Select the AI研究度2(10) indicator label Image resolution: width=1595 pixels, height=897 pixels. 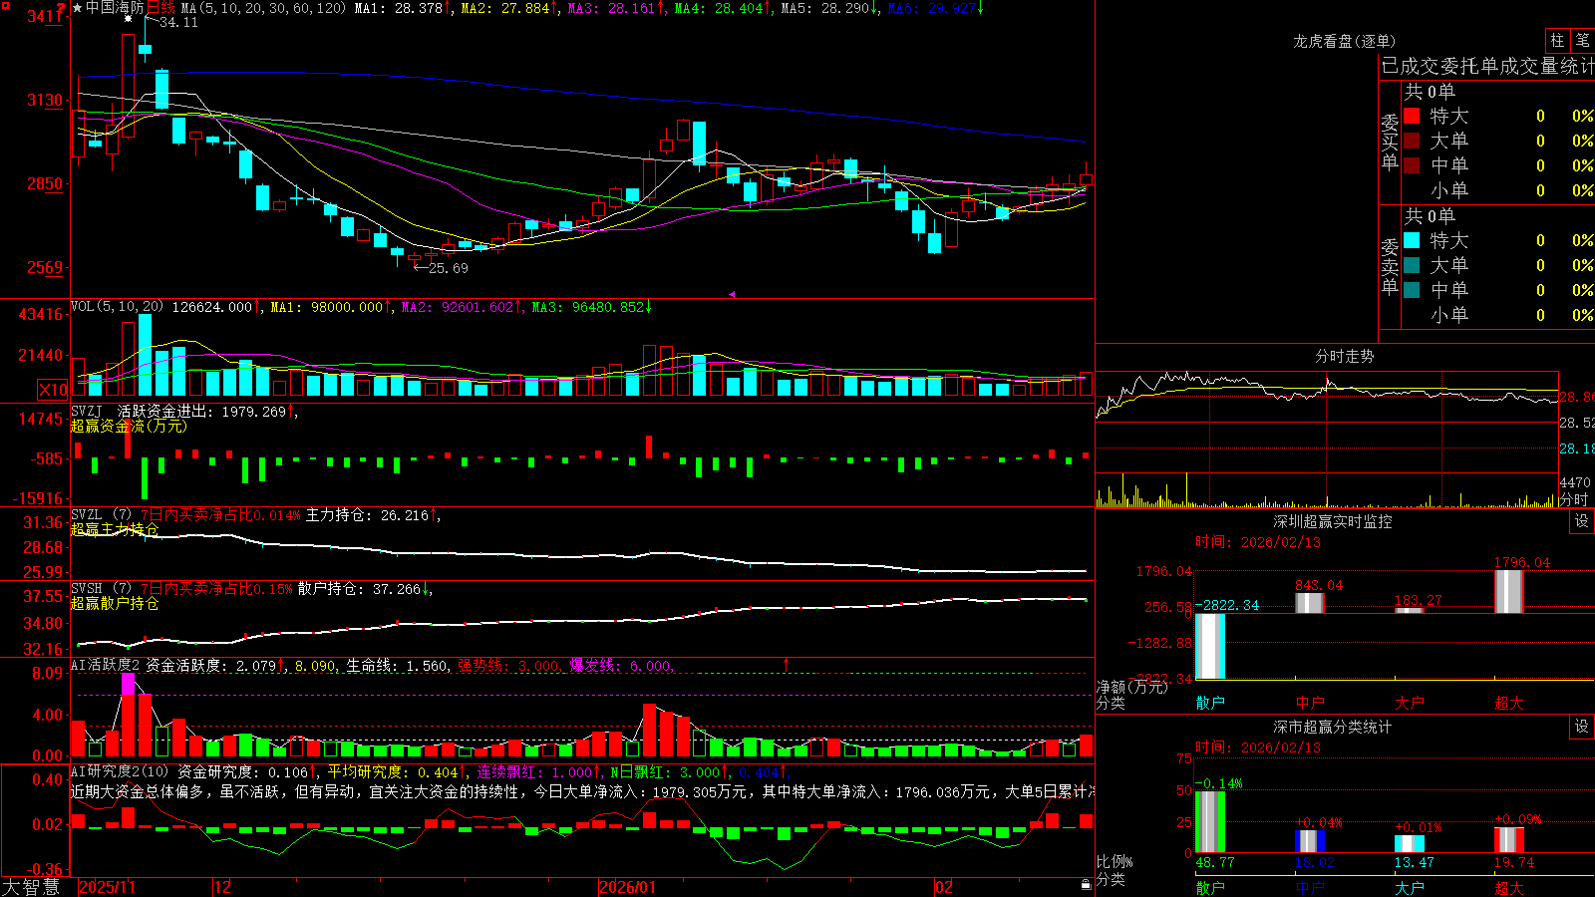tap(120, 771)
